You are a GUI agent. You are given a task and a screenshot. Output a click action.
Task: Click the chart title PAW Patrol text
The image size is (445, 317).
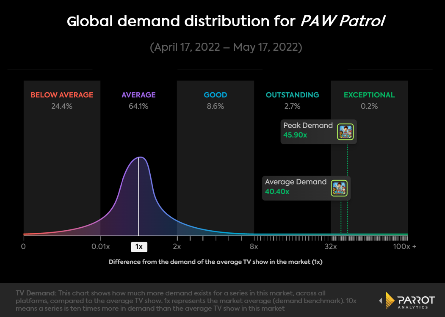tap(342, 22)
